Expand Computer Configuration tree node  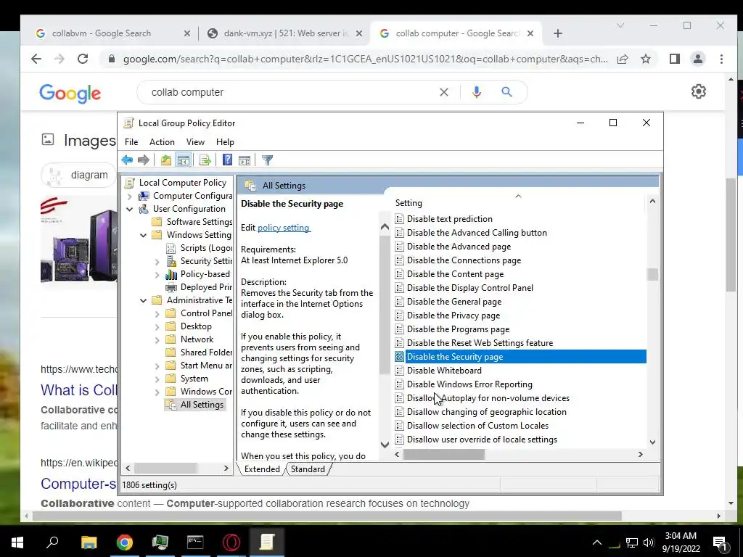pos(129,196)
